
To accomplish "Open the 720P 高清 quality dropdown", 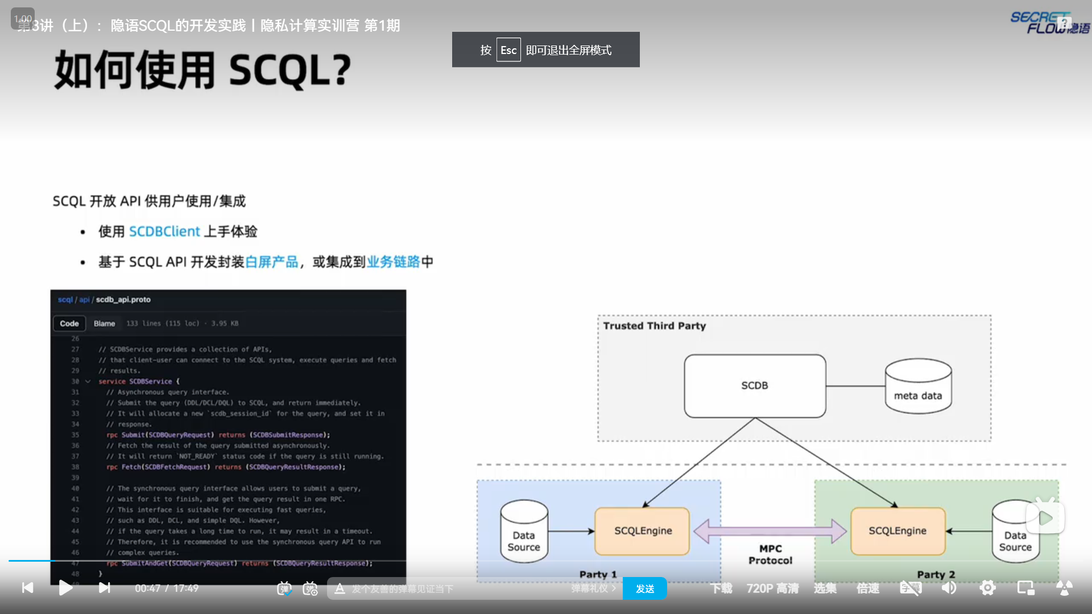I will [x=772, y=588].
